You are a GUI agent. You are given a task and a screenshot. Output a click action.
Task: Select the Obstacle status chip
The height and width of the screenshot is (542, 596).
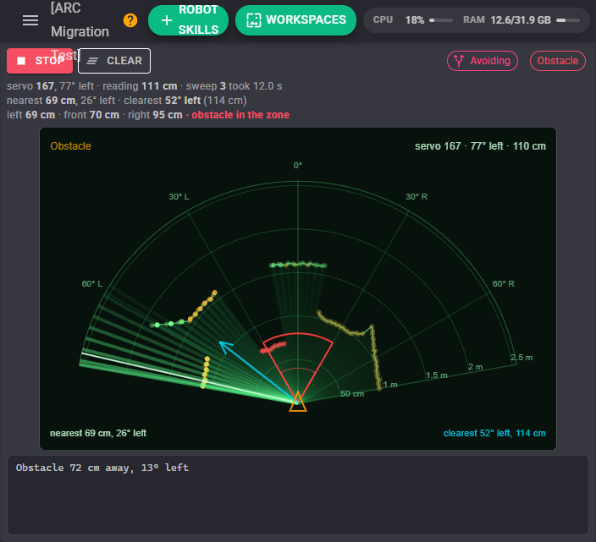[x=558, y=61]
